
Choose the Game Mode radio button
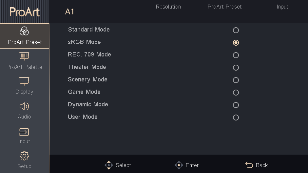pyautogui.click(x=236, y=93)
